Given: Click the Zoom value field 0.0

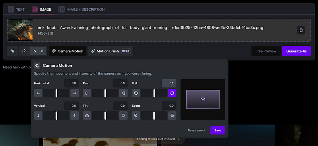Looking at the screenshot, I should pyautogui.click(x=169, y=105).
